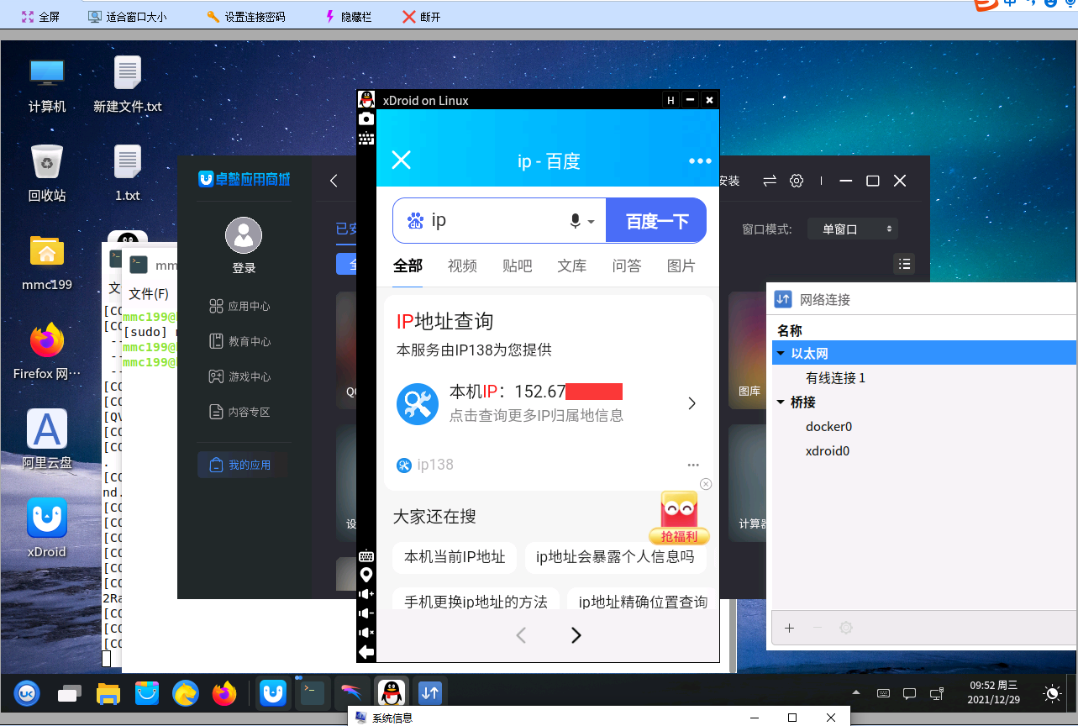Open 内容专区 in app store sidebar
The height and width of the screenshot is (726, 1078).
click(x=239, y=413)
